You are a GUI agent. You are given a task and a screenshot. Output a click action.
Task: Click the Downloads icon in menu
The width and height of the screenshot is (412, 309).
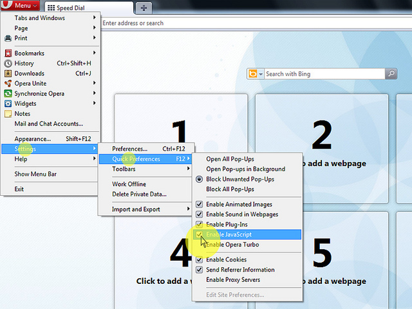tap(8, 73)
